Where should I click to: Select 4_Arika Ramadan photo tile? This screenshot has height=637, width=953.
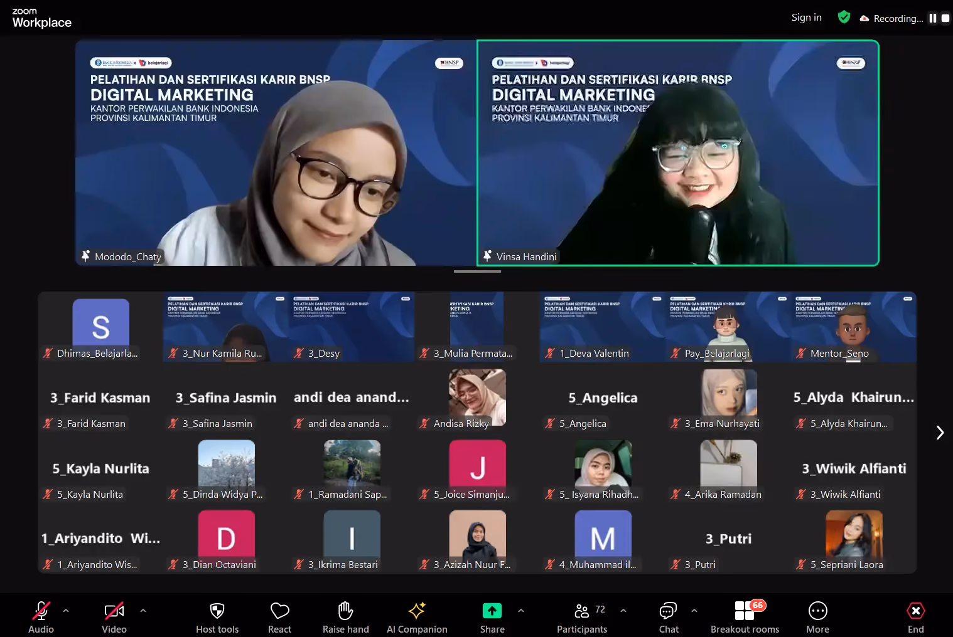(x=728, y=468)
